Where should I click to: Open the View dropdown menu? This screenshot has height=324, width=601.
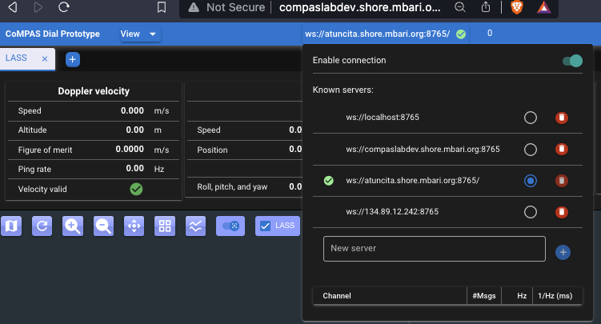pyautogui.click(x=140, y=34)
